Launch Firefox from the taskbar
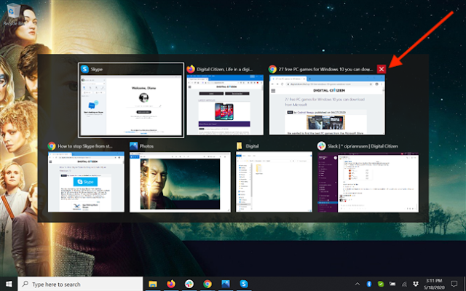The image size is (466, 291). (x=172, y=284)
